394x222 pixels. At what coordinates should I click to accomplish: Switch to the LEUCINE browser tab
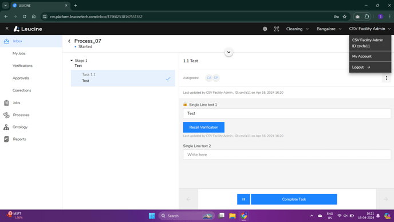pos(40,5)
